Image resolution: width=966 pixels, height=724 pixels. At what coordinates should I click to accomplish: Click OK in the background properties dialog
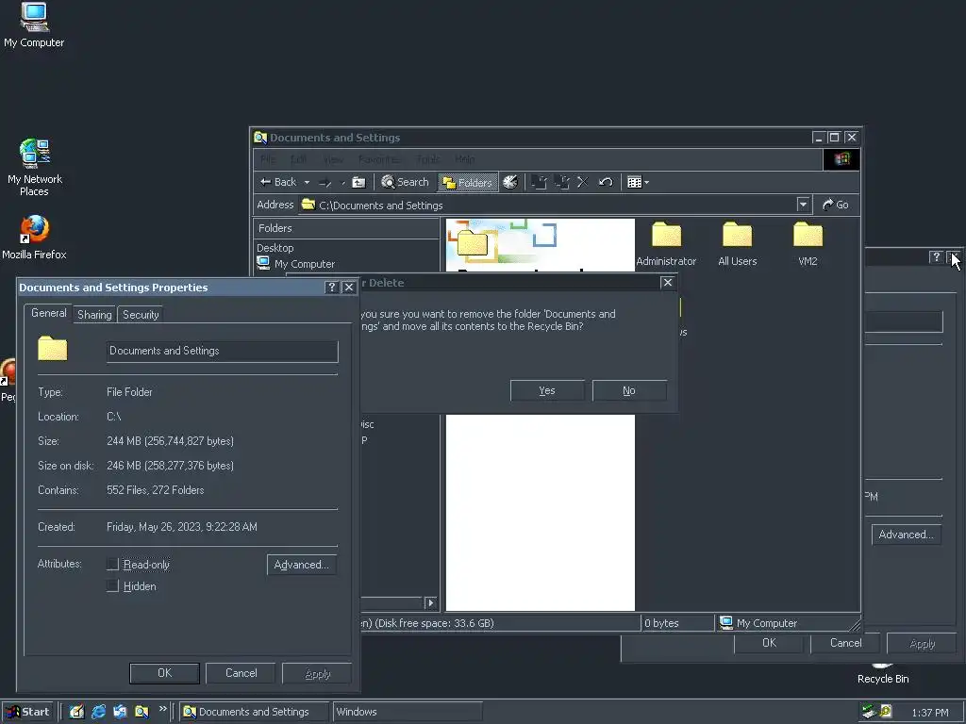[x=769, y=643]
